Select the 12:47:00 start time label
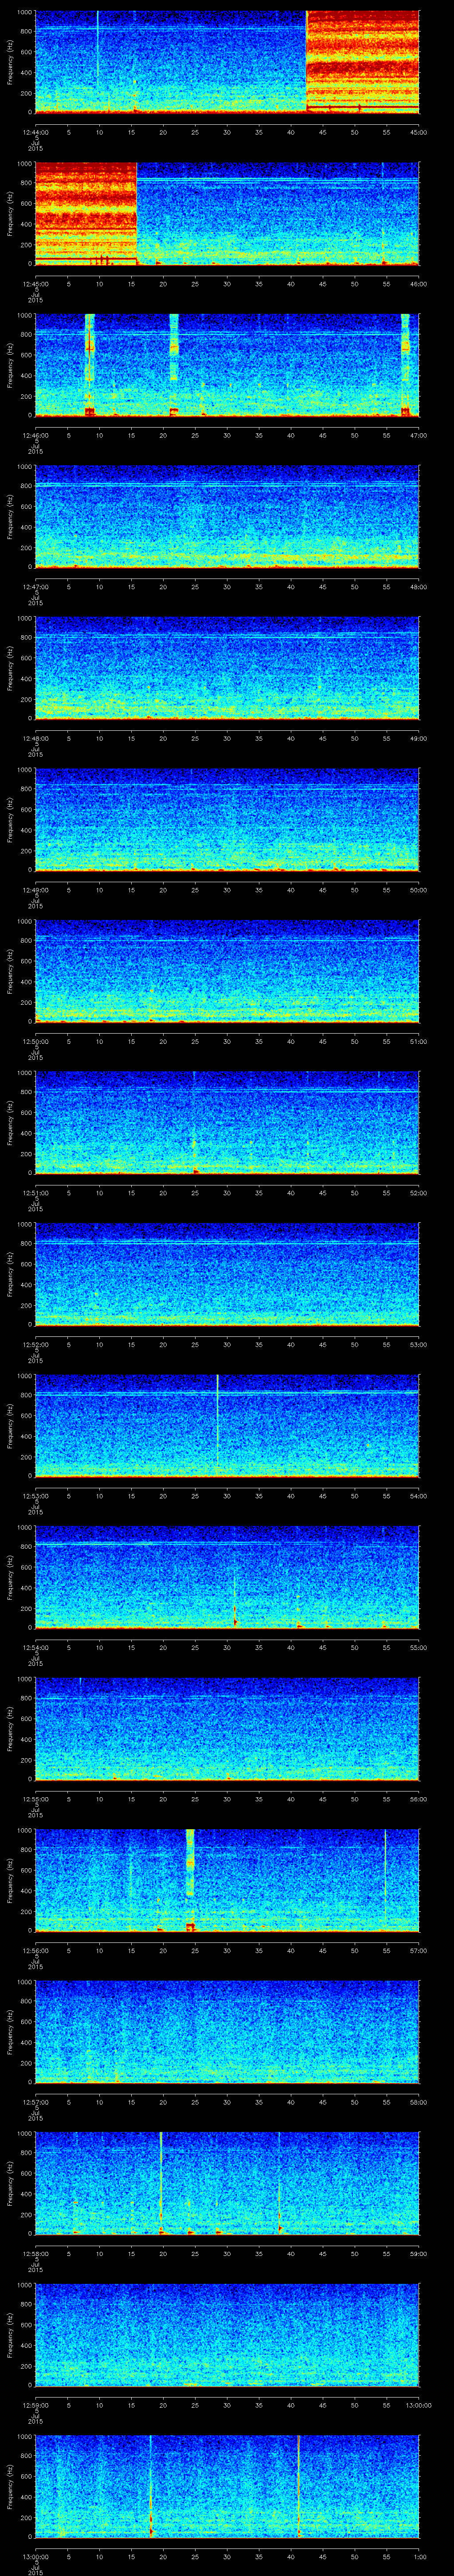This screenshot has width=454, height=2576. pos(35,587)
